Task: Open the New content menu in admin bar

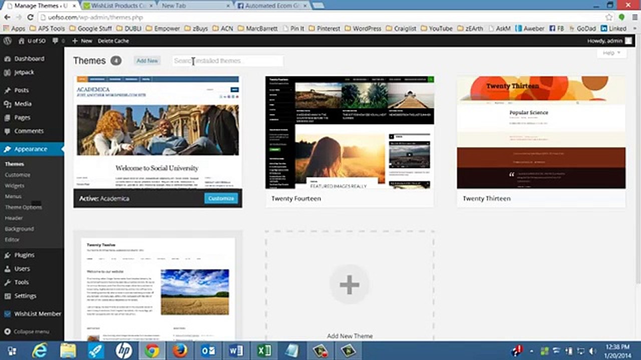Action: click(82, 41)
